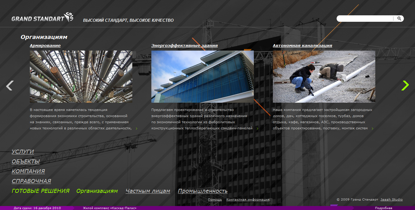
Task: Expand the Автономная канализация text arrow
Action: click(372, 129)
